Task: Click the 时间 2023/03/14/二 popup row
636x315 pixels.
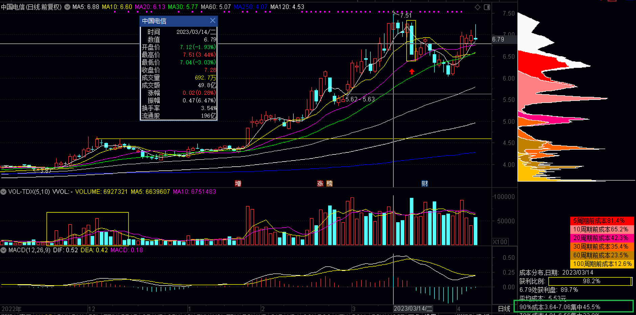Action: [178, 32]
